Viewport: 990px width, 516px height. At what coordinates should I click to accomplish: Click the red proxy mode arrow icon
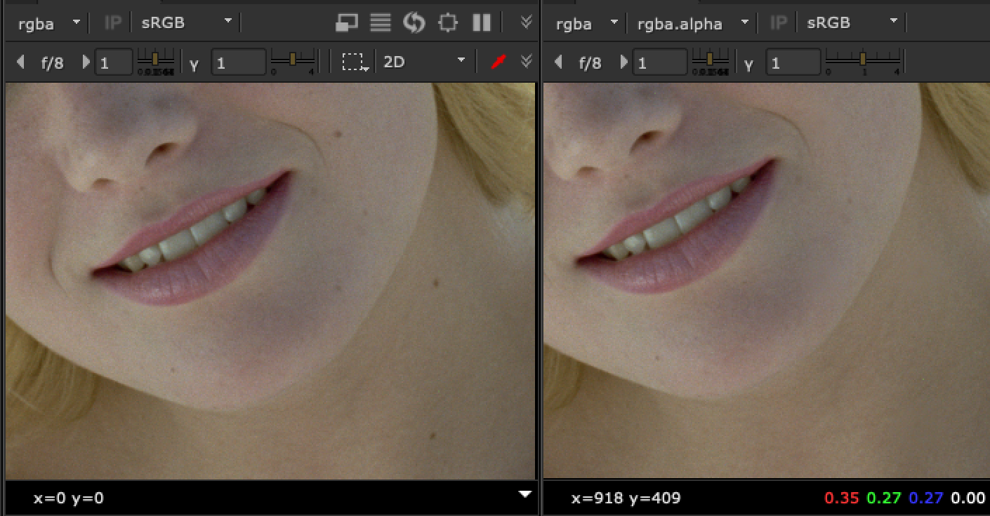pos(499,62)
